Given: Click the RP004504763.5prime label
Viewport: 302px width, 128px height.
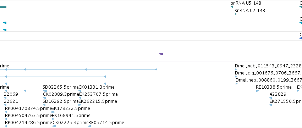Looking at the screenshot, I should pyautogui.click(x=28, y=116).
